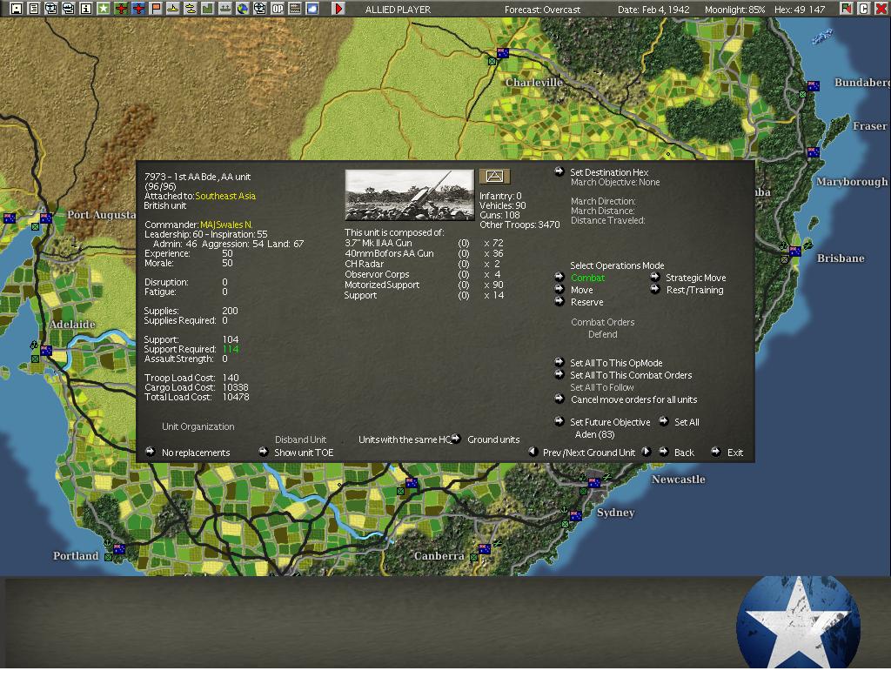Click Set All To This Combat Orders
The height and width of the screenshot is (684, 891).
tap(631, 376)
